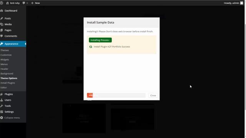Click the Tools wrench icon
The width and height of the screenshot is (246, 138).
click(x=2, y=106)
